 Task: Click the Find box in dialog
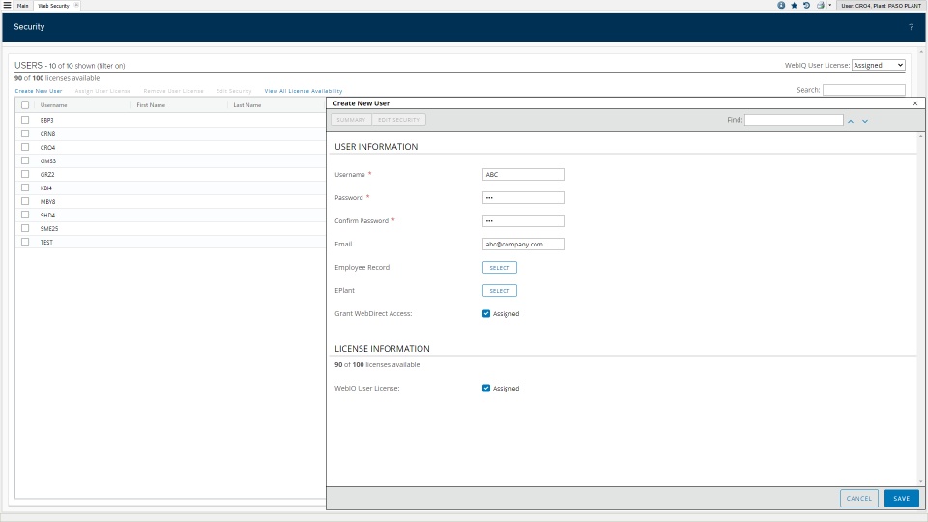794,120
